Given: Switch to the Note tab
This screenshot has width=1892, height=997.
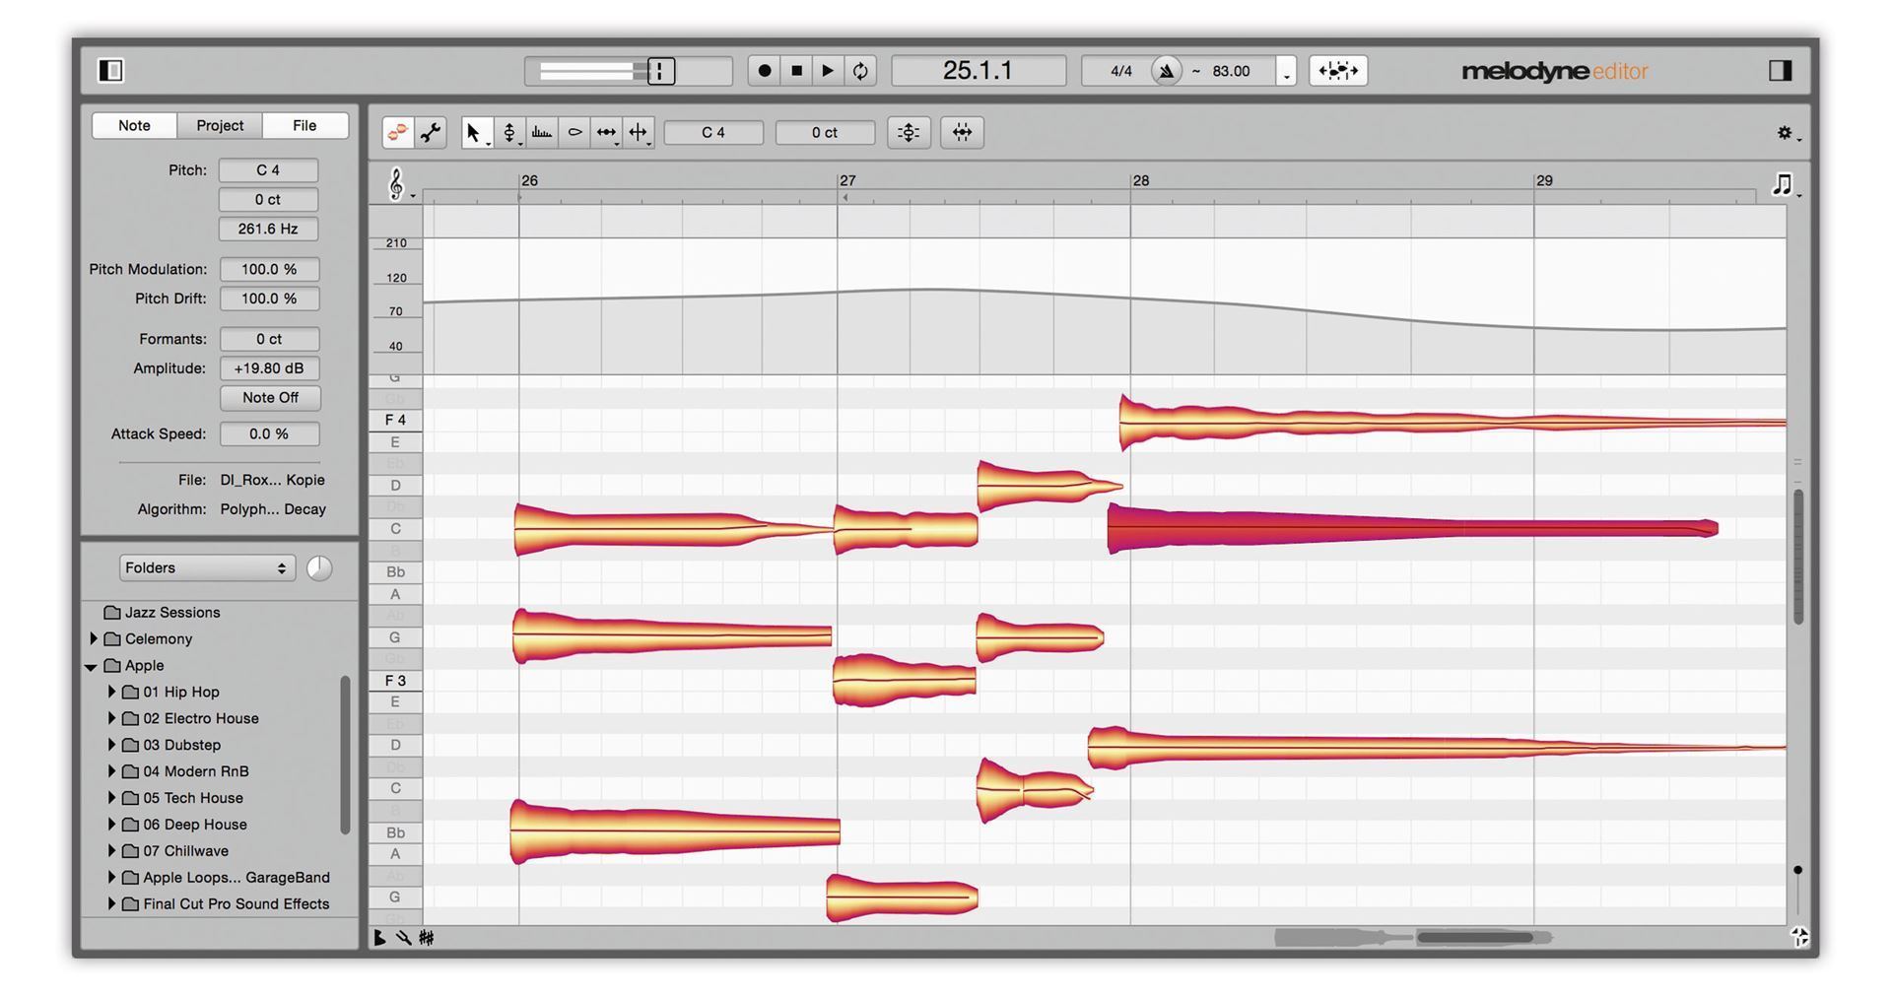Looking at the screenshot, I should click(x=134, y=125).
